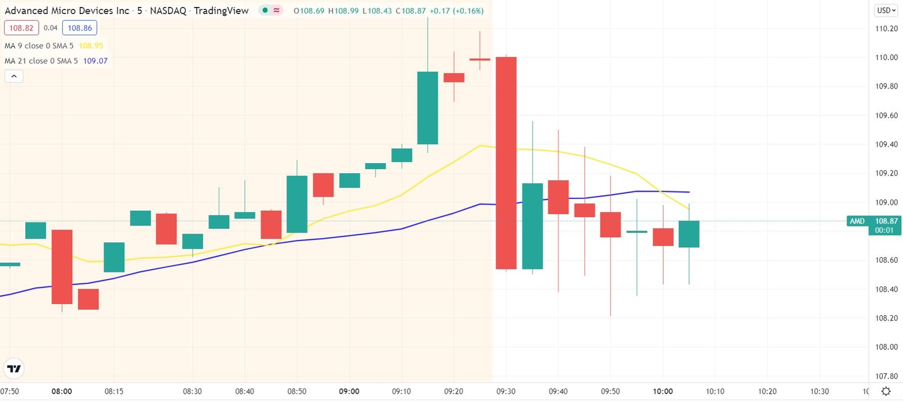
Task: Click the approximate price '≈' indicator icon
Action: 276,11
